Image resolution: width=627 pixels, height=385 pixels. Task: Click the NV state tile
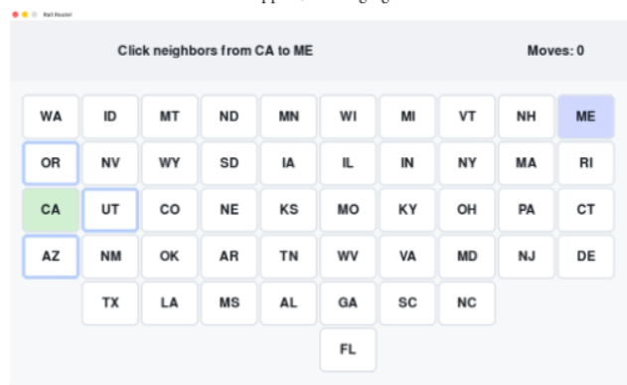point(110,163)
